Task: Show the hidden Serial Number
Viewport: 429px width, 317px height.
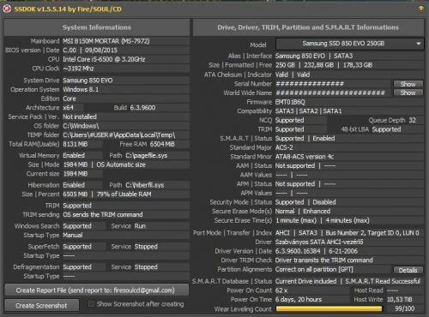Action: coord(408,84)
